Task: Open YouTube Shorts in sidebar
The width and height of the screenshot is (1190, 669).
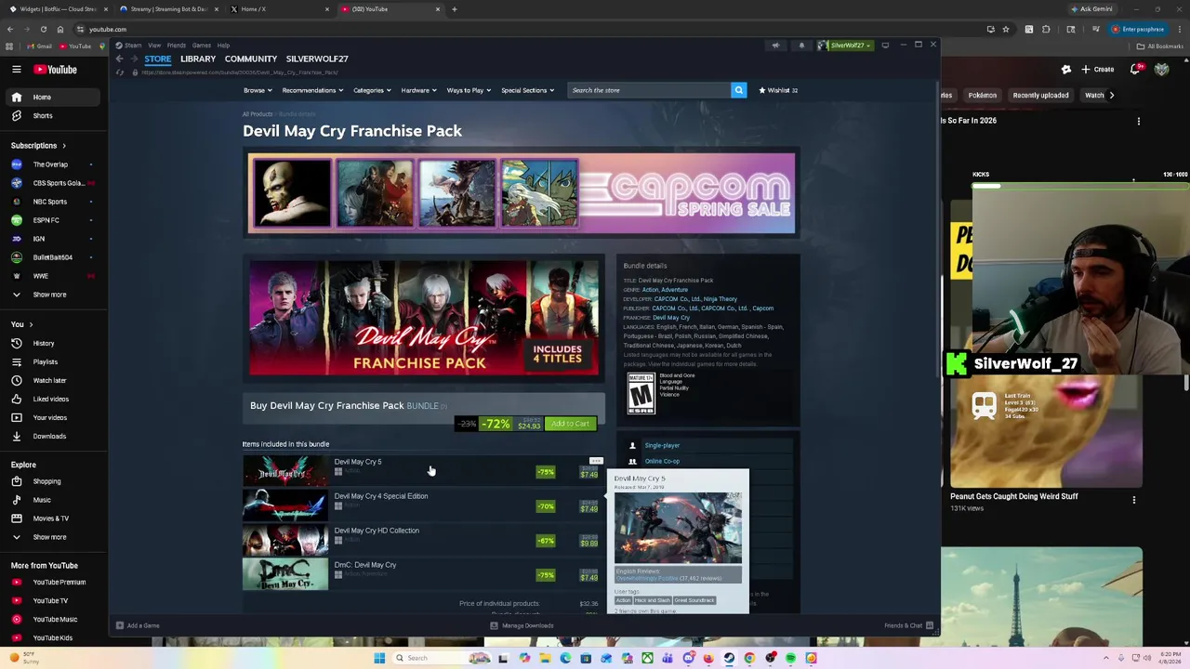Action: 42,115
